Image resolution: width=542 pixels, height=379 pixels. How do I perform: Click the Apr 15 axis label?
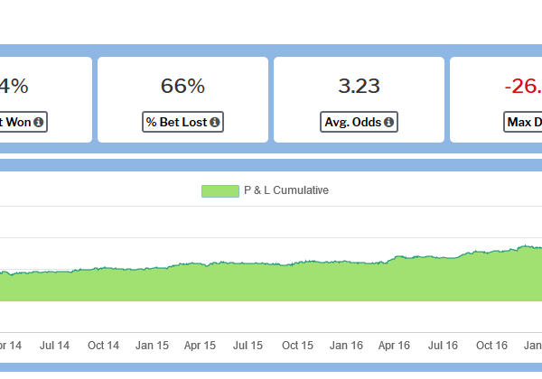200,346
